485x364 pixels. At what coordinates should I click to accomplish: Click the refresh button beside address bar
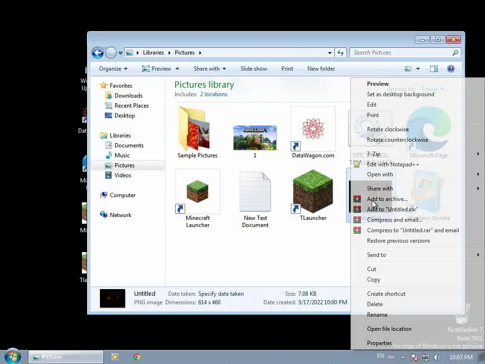(341, 53)
